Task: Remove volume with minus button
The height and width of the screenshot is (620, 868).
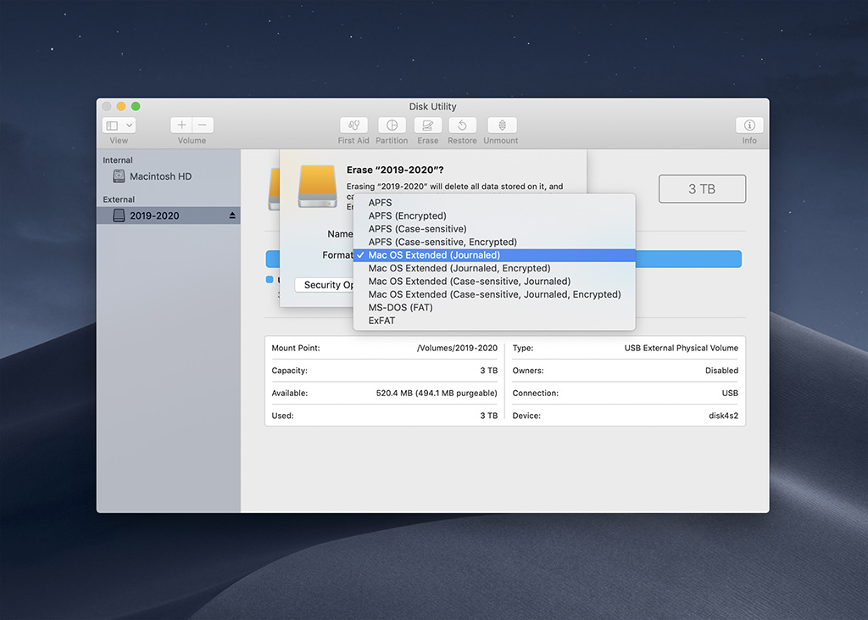Action: tap(203, 126)
